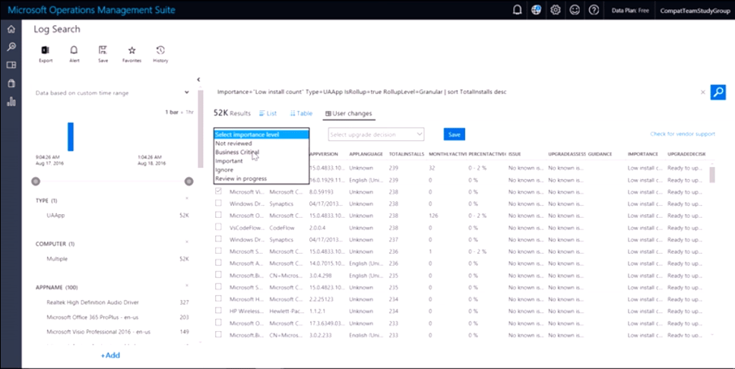735x369 pixels.
Task: Click +Add to add a facet
Action: (111, 355)
